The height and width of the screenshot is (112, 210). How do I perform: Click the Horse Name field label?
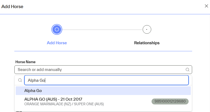tap(25, 62)
